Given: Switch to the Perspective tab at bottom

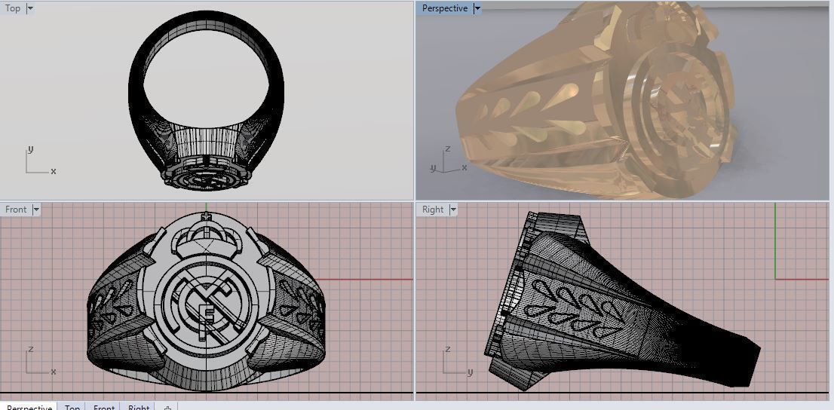Looking at the screenshot, I should 29,406.
